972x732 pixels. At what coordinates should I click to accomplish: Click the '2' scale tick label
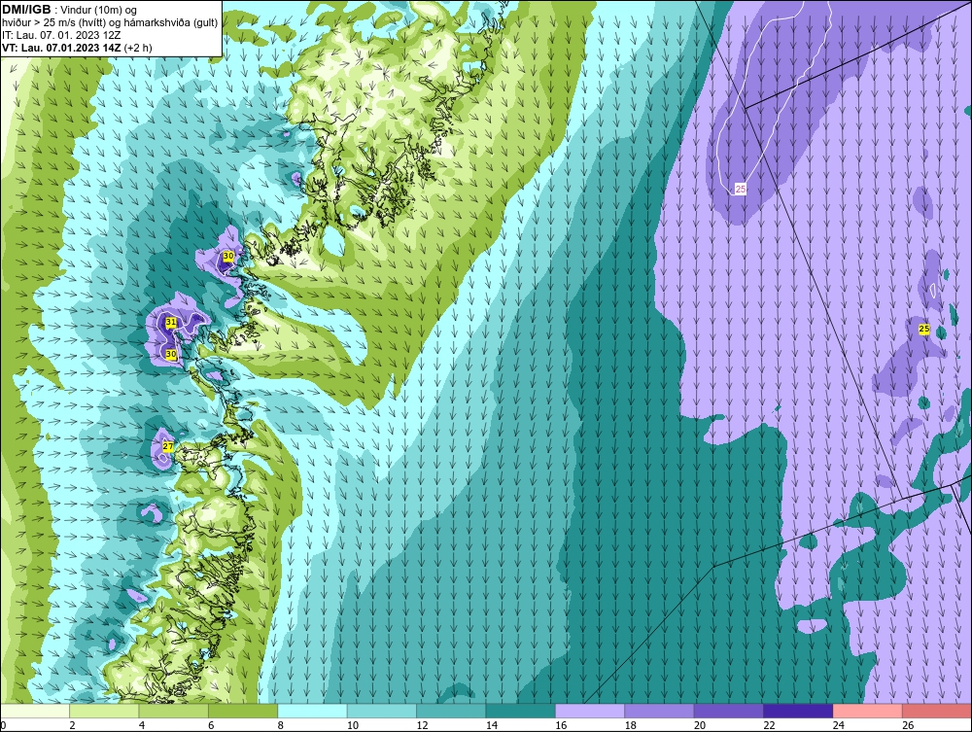point(73,725)
